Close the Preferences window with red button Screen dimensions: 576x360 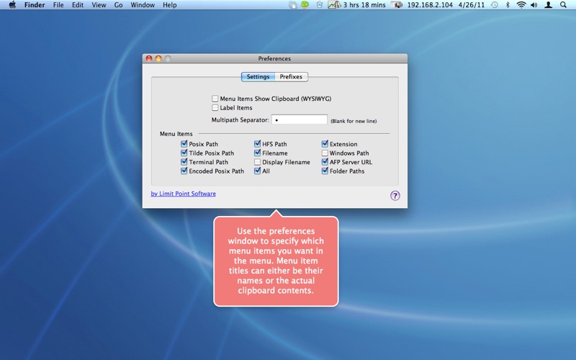(149, 58)
